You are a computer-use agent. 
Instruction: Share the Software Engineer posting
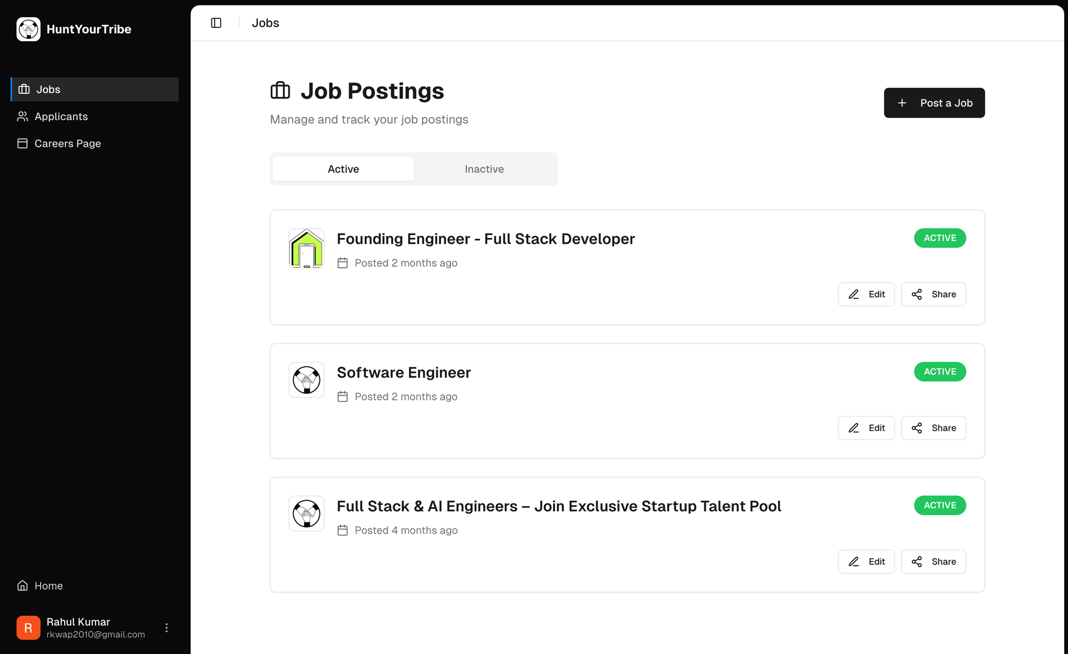pos(933,428)
